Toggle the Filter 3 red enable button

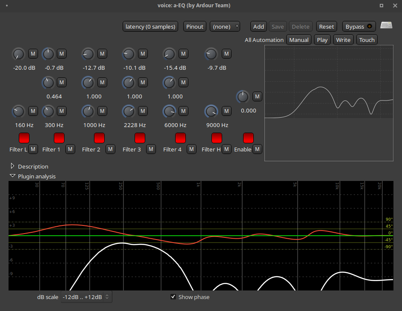[x=140, y=138]
